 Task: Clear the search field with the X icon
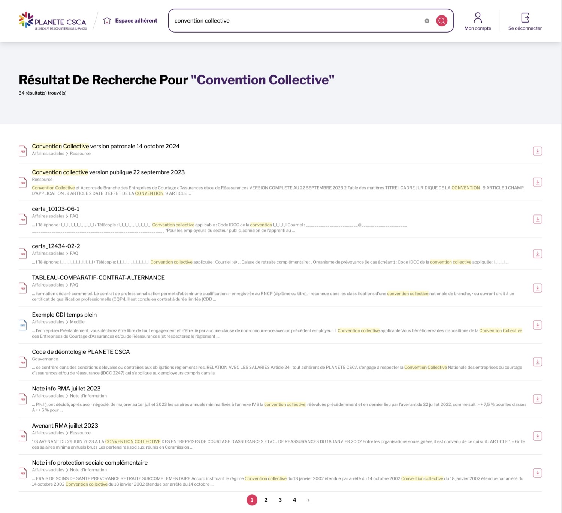(427, 21)
